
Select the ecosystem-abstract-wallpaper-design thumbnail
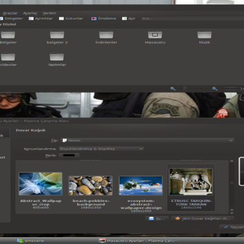141,185
